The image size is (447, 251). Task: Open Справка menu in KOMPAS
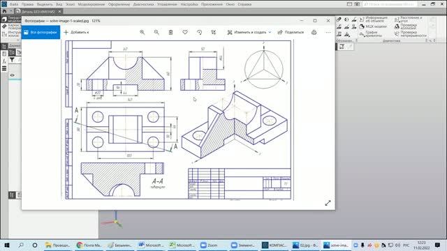tap(244, 4)
